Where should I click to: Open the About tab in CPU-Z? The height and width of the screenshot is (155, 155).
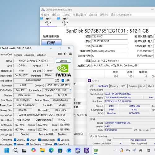tap(151, 86)
